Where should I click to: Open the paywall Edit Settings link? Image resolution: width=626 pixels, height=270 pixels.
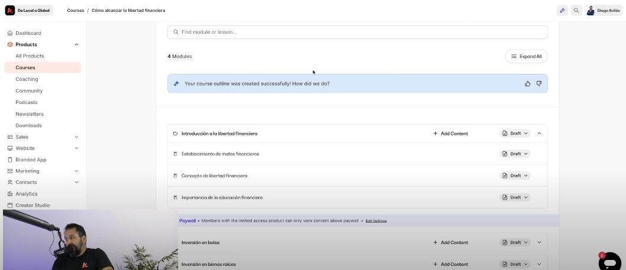tap(376, 221)
